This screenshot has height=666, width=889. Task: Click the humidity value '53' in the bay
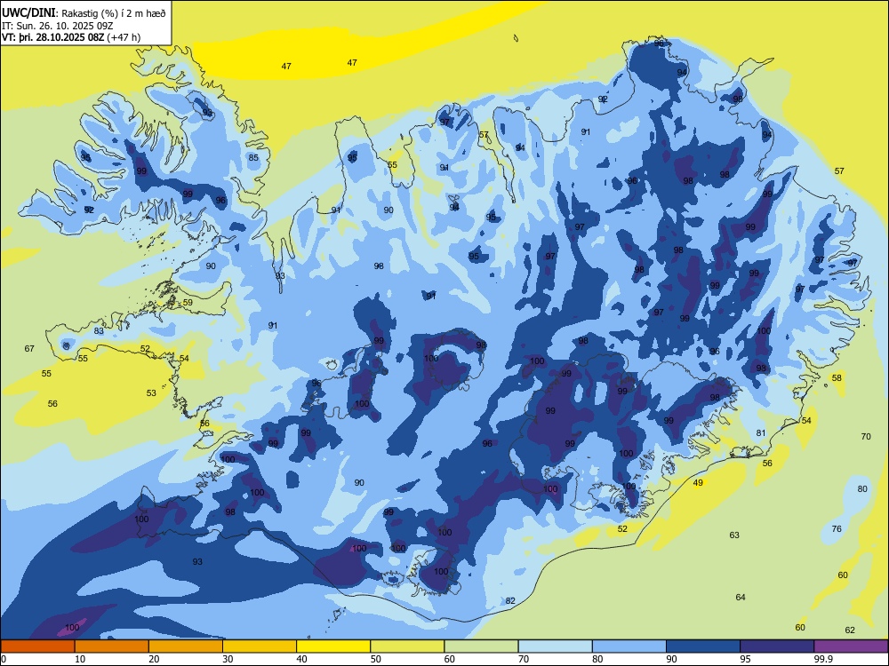click(x=151, y=393)
